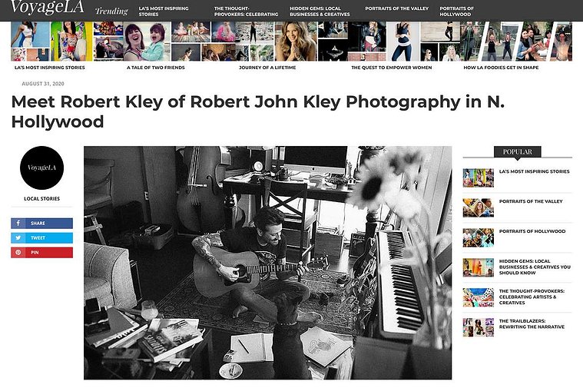Click the Facebook Share button
Screen dimensions: 583x388
(x=41, y=224)
